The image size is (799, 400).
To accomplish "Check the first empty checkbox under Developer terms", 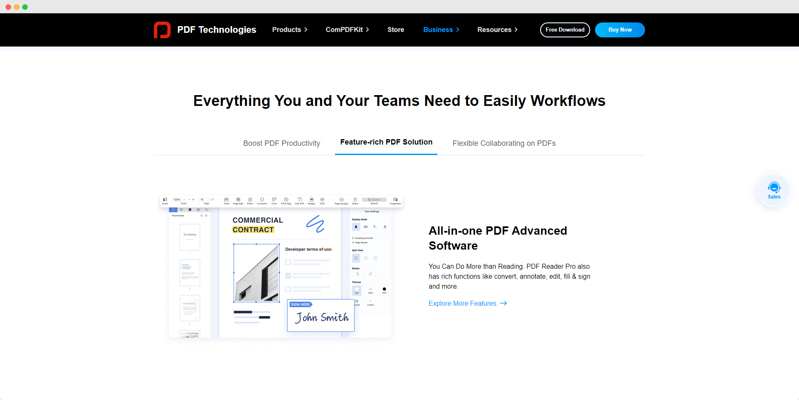I will pyautogui.click(x=288, y=263).
